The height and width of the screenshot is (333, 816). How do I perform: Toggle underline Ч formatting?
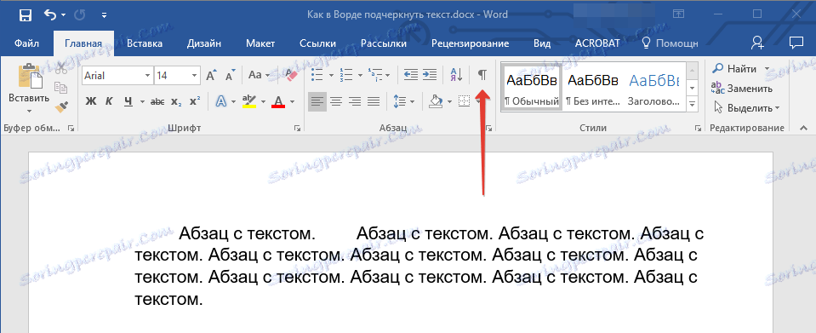(x=128, y=101)
